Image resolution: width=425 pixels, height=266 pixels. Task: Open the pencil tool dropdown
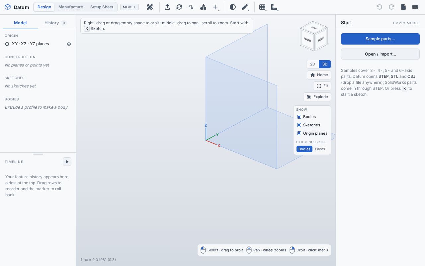tap(245, 7)
